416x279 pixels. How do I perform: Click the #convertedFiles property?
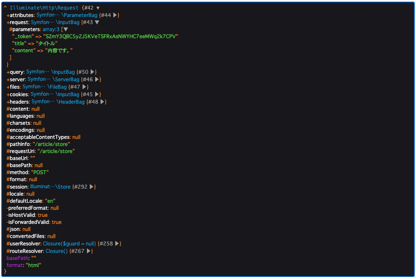[31, 236]
